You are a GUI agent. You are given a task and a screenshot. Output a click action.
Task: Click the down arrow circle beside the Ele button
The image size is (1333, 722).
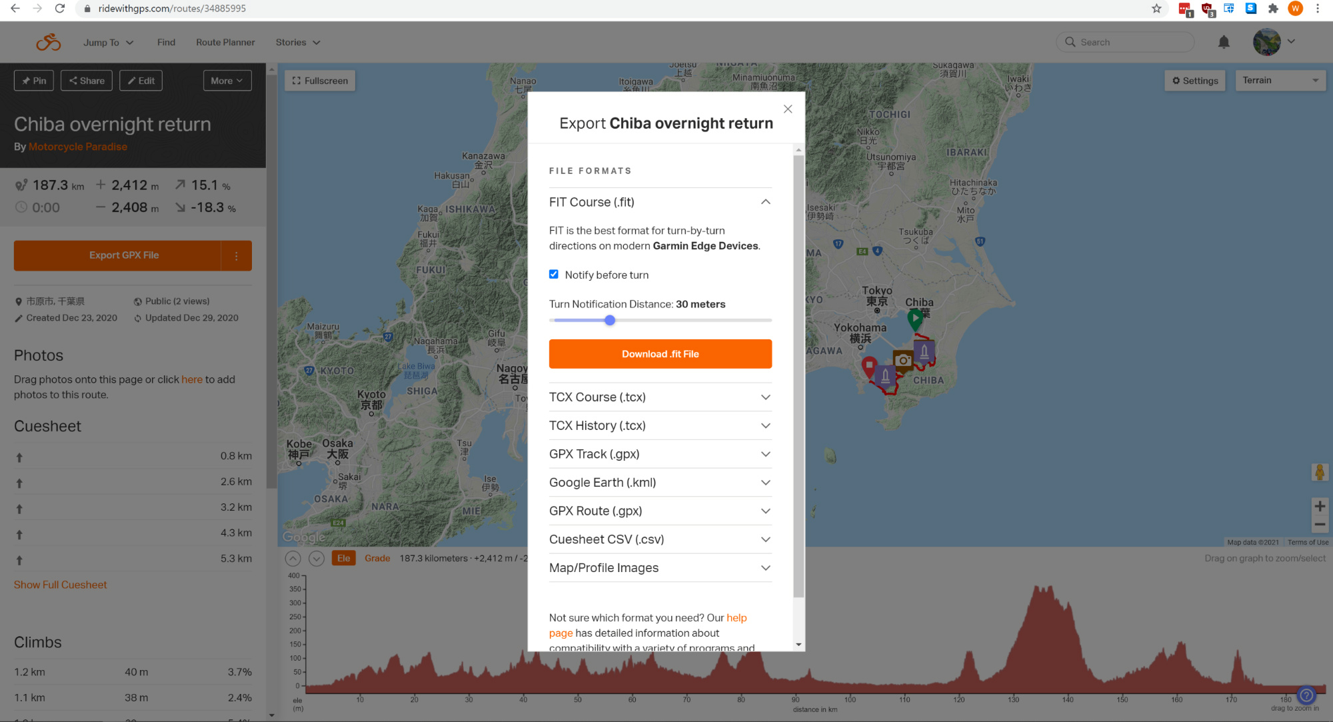pos(317,559)
